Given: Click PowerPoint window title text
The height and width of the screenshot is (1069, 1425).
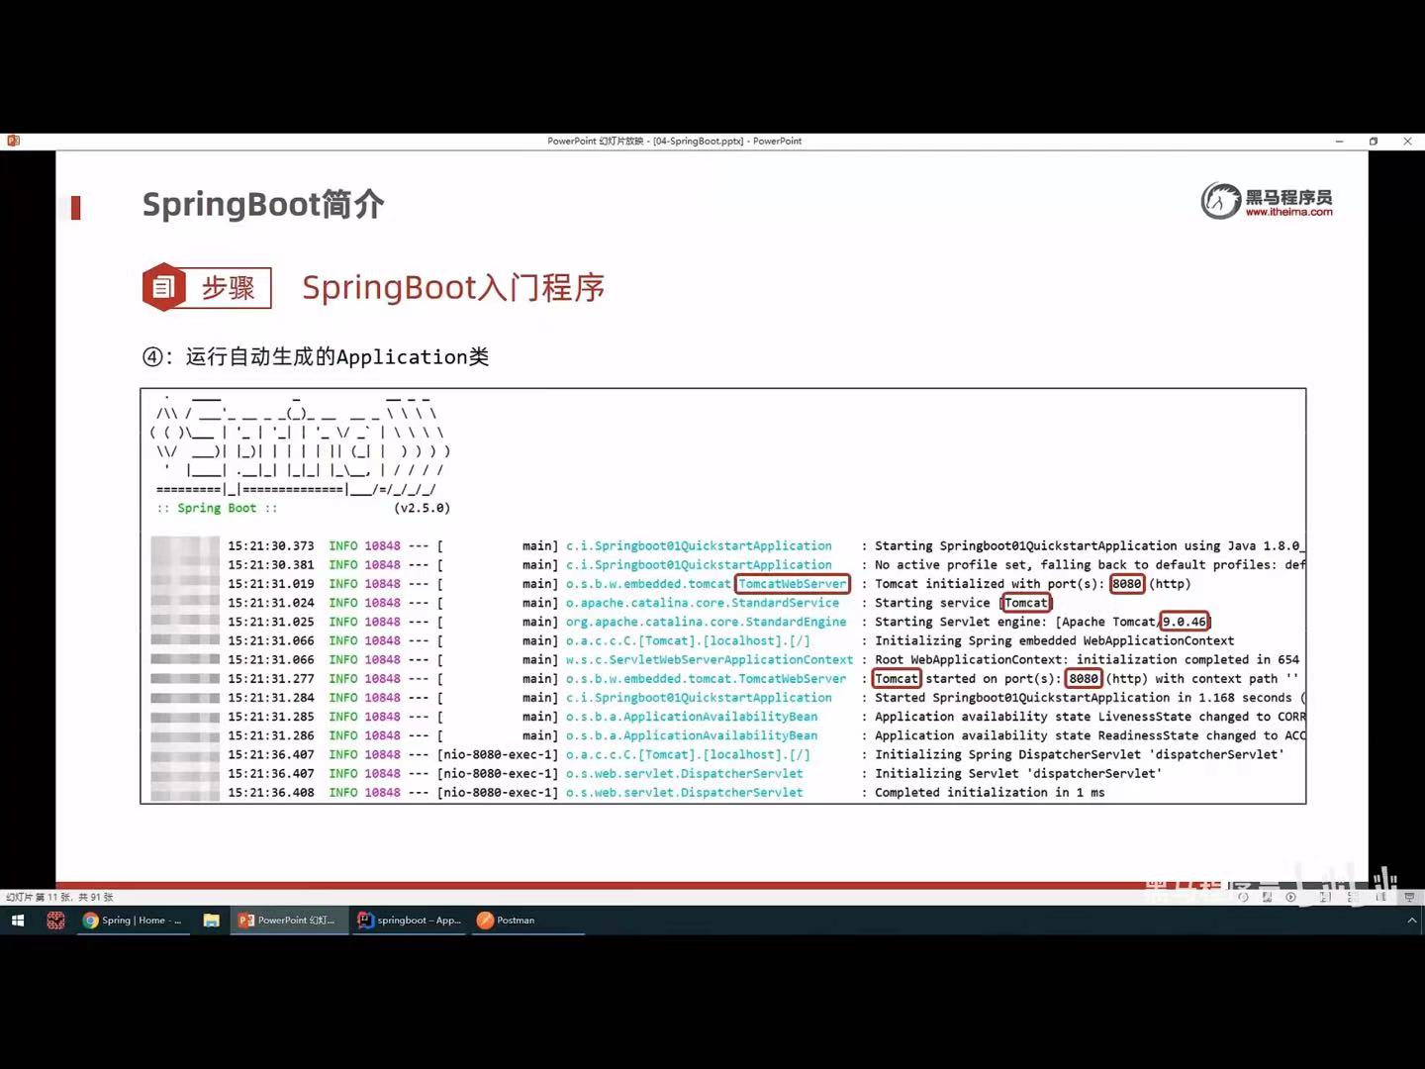Looking at the screenshot, I should 675,142.
